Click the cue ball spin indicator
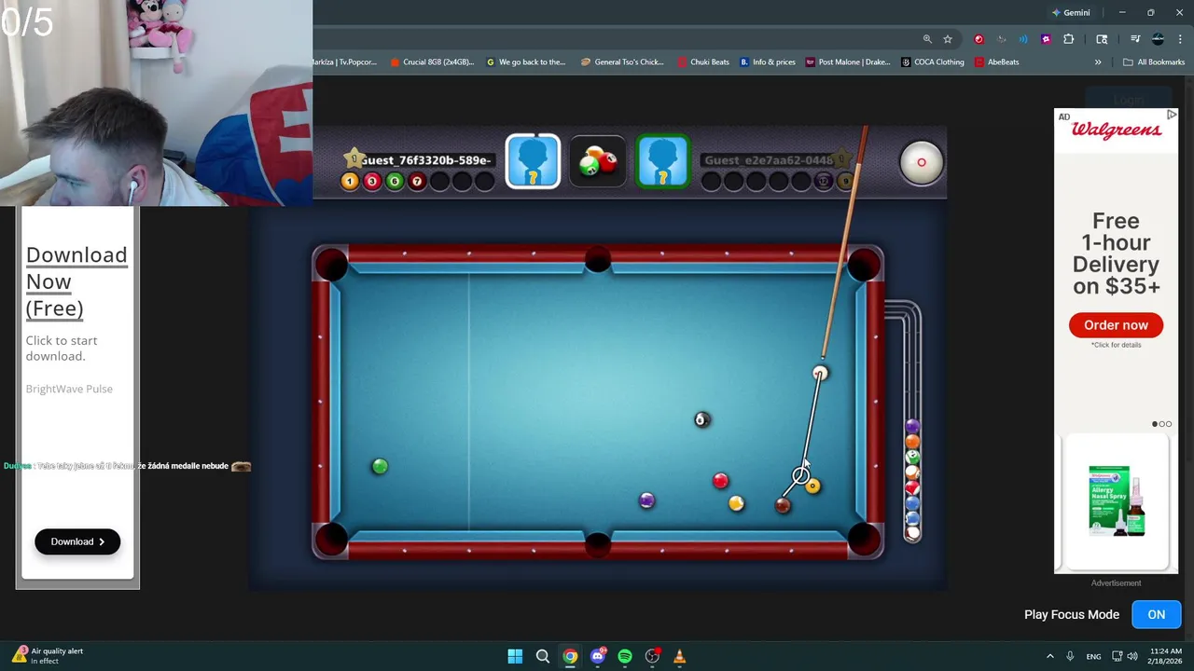 (921, 162)
